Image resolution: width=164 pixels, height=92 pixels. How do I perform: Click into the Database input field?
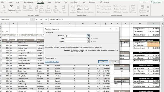point(76,36)
